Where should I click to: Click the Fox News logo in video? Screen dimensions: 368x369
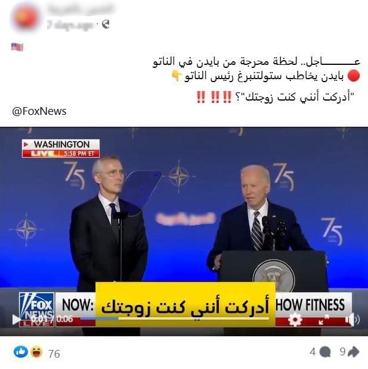click(36, 309)
